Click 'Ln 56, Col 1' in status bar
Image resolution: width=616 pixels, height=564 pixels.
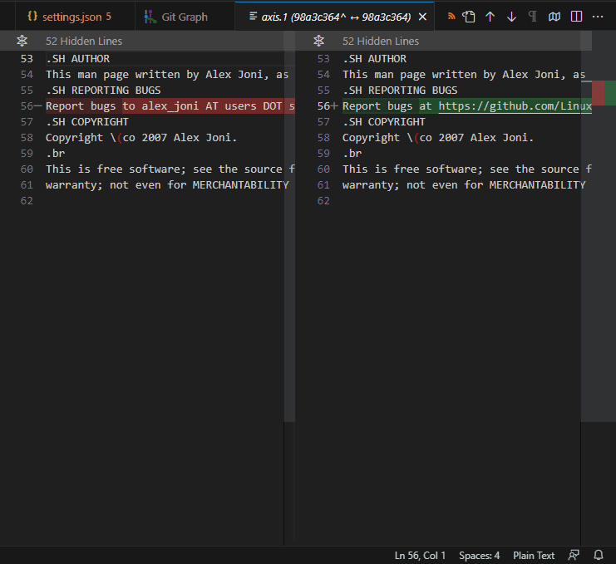pyautogui.click(x=420, y=556)
